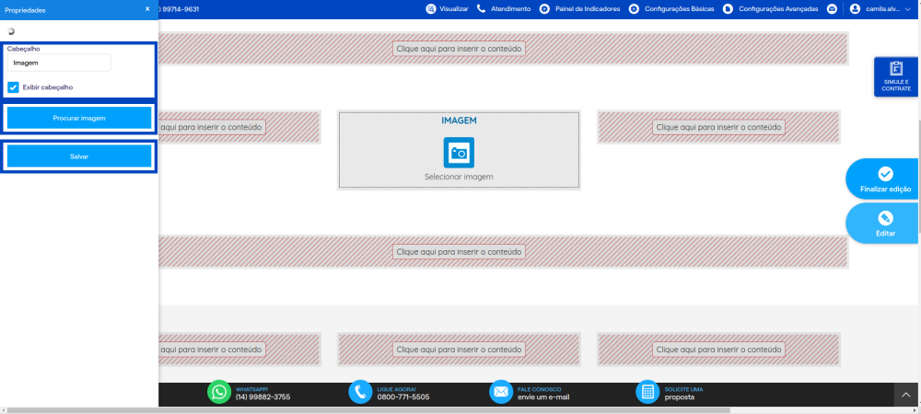The height and width of the screenshot is (414, 921).
Task: Click the Cabeçalho text field
Action: (59, 63)
